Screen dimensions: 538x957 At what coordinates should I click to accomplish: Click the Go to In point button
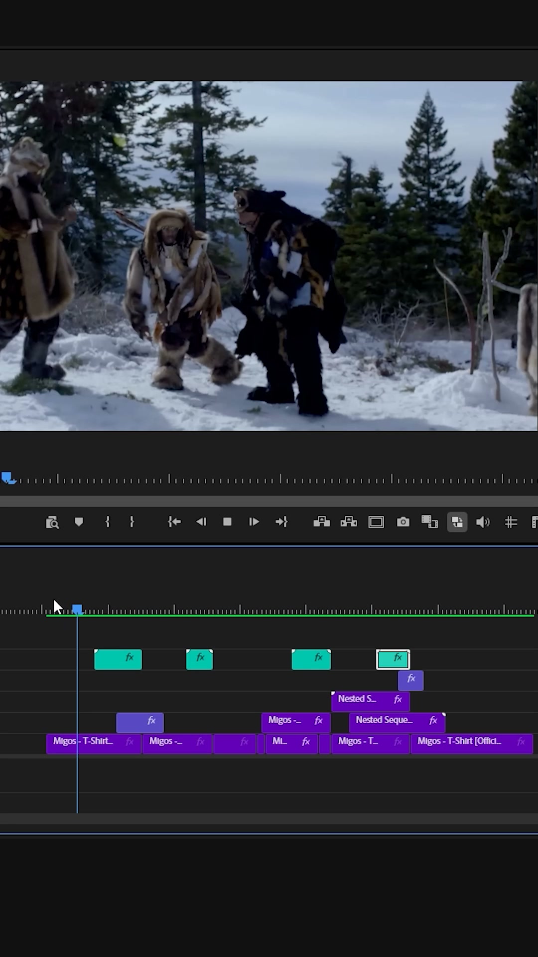coord(174,522)
